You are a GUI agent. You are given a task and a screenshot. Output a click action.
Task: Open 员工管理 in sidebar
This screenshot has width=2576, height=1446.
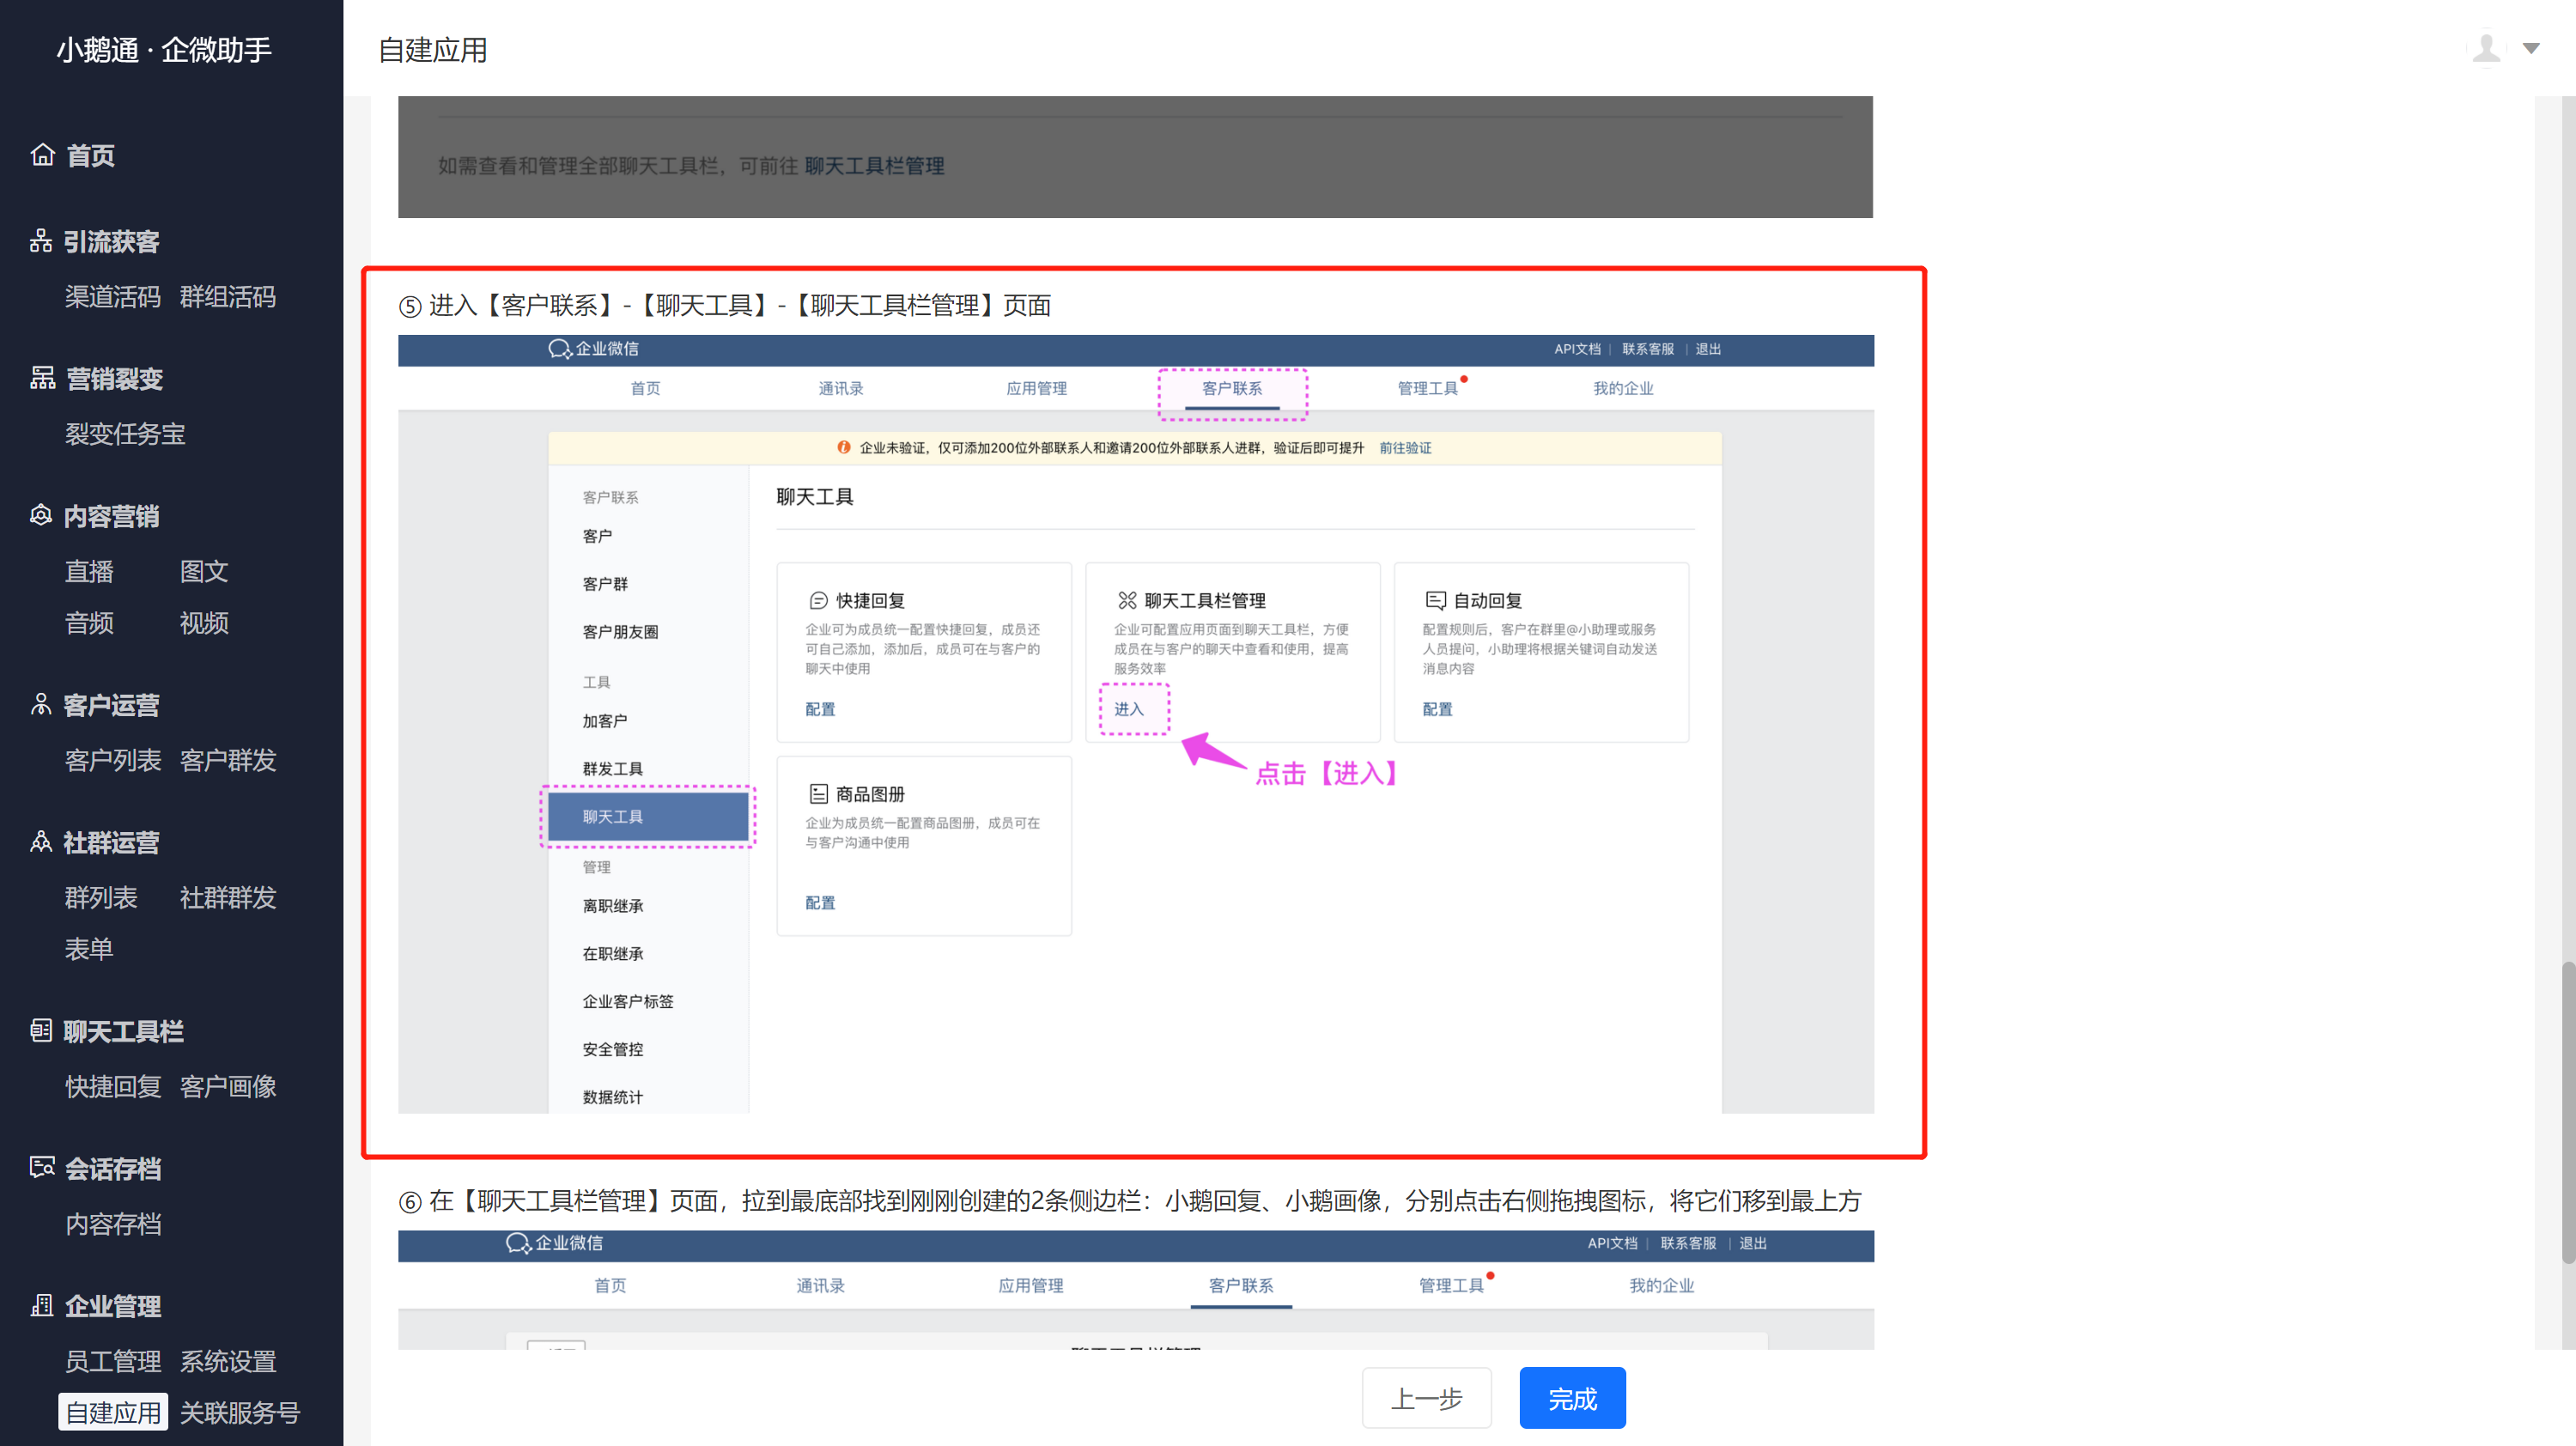(x=112, y=1361)
